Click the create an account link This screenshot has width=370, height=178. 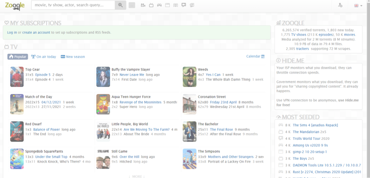(36, 32)
